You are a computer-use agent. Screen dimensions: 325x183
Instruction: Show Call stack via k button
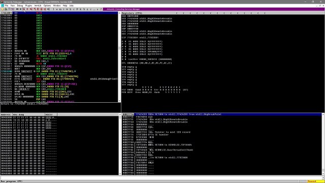81,9
